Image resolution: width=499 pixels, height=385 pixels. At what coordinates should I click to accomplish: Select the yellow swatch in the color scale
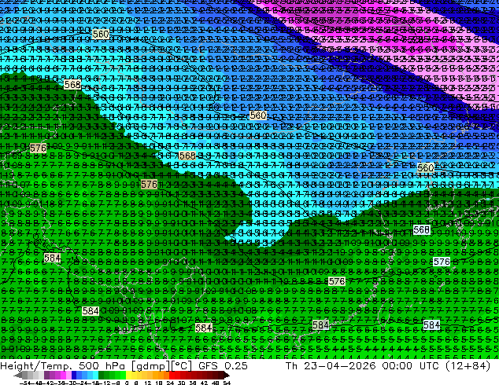click(128, 376)
